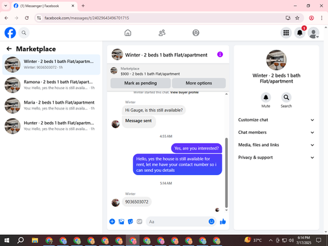The width and height of the screenshot is (328, 246).
Task: Open the $900 2 beds listing banner
Action: pyautogui.click(x=168, y=71)
